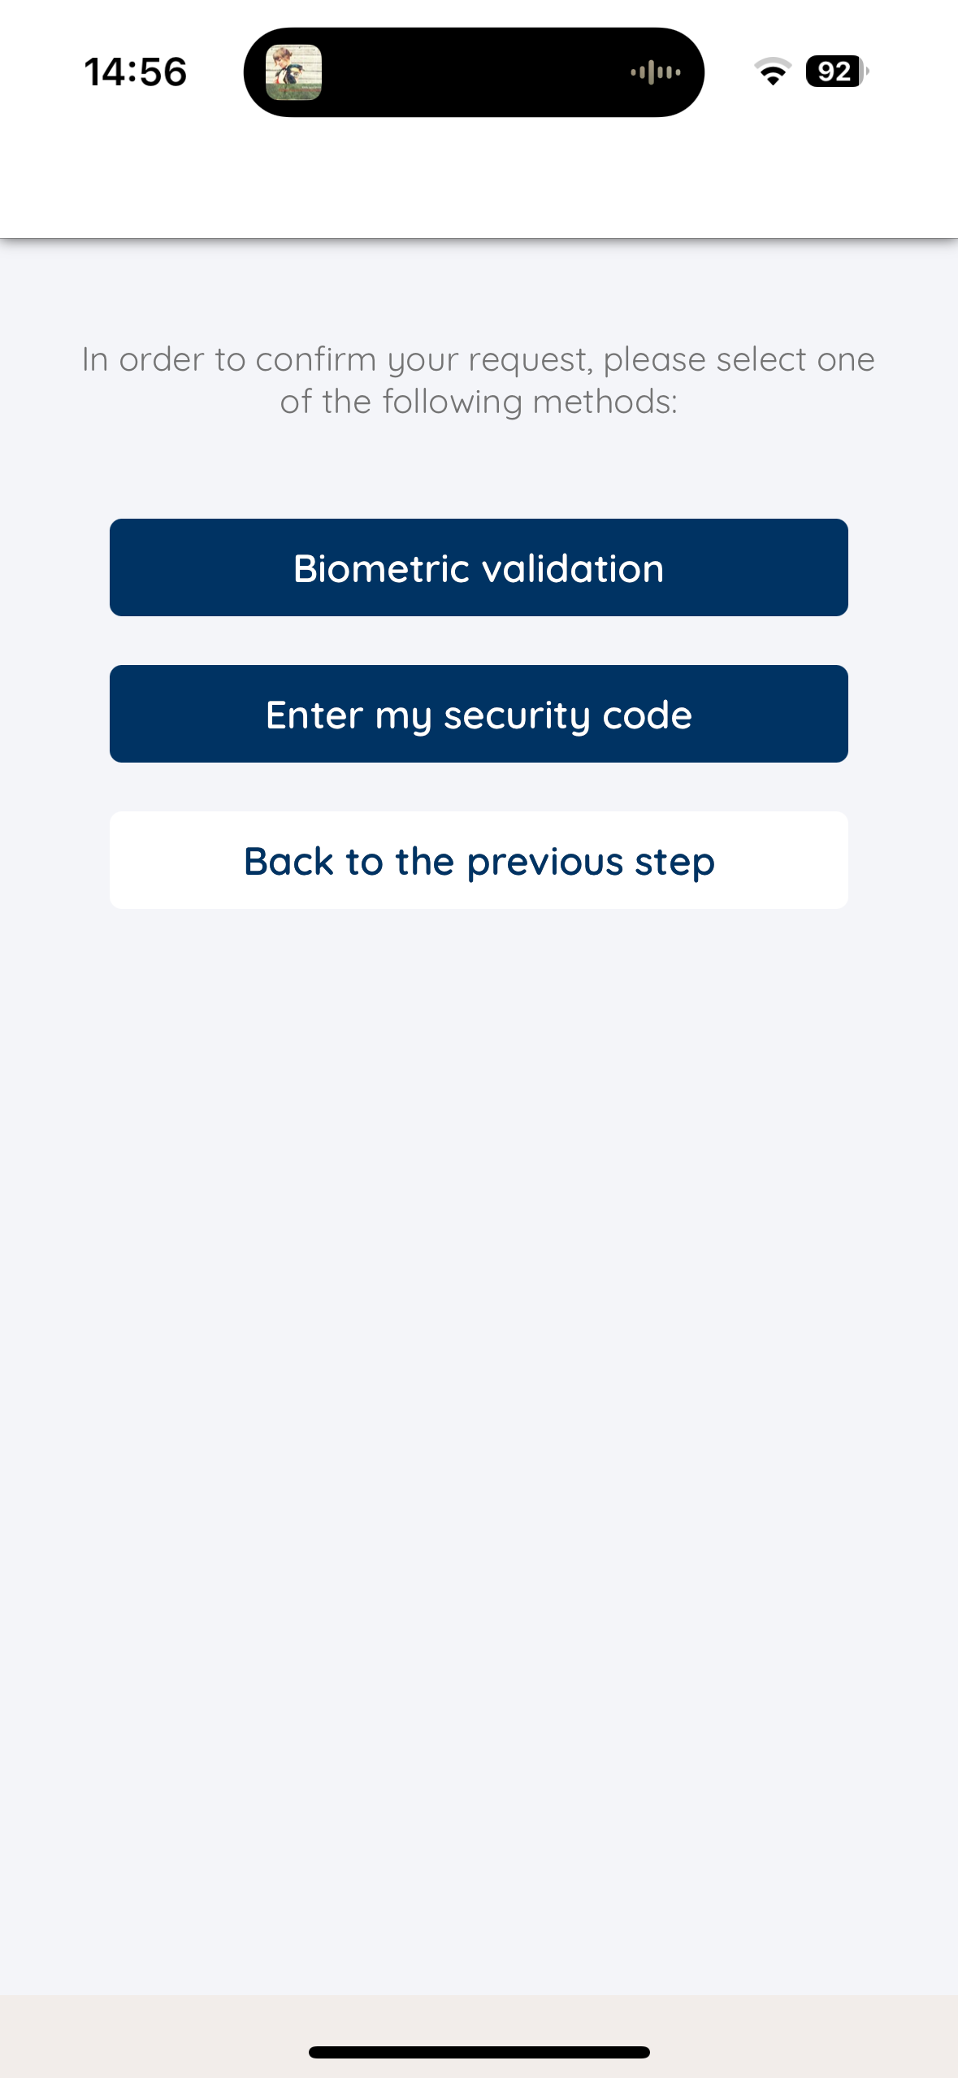Go back to the previous step
Viewport: 958px width, 2078px height.
point(479,860)
